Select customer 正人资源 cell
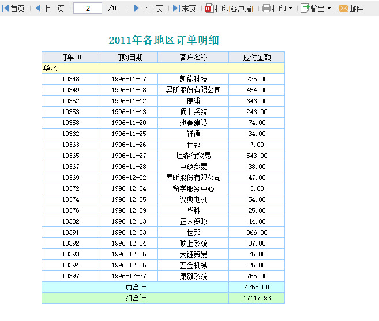This screenshot has height=321, width=379. [x=193, y=221]
